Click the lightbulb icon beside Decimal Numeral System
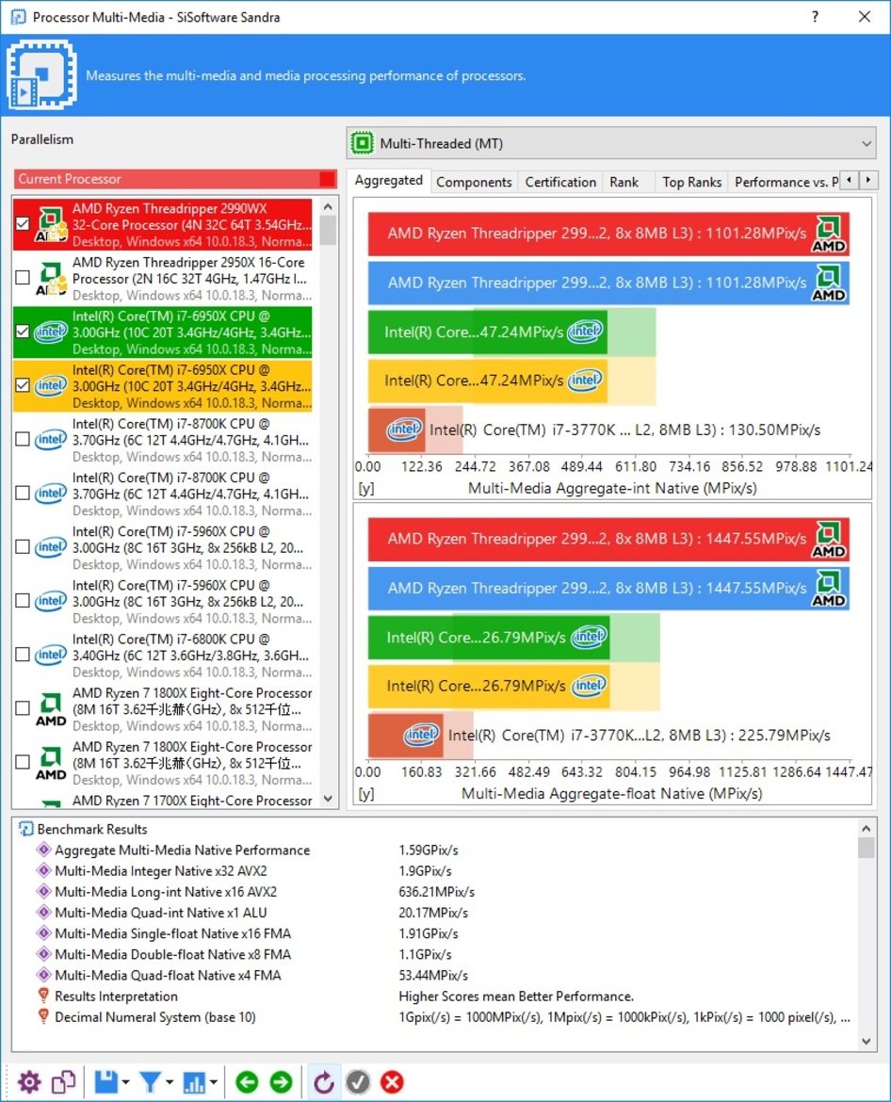The image size is (891, 1102). (x=43, y=1017)
